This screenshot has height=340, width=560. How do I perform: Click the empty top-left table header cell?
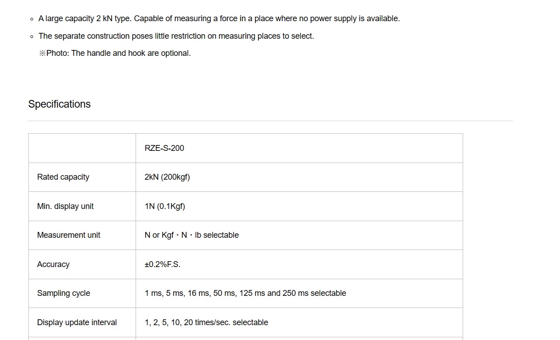point(82,148)
